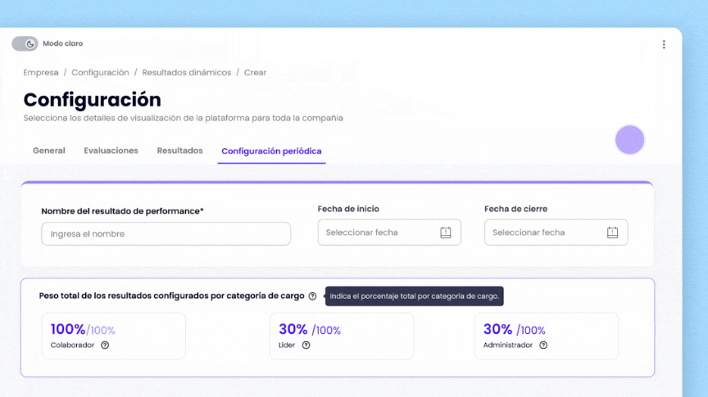The width and height of the screenshot is (708, 397).
Task: Focus the Ingresa el nombre field
Action: point(166,233)
